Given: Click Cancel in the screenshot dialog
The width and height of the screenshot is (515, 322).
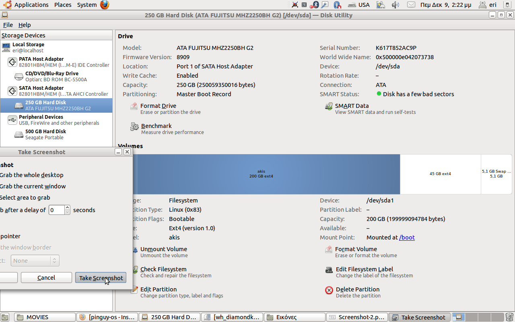Looking at the screenshot, I should tap(46, 278).
